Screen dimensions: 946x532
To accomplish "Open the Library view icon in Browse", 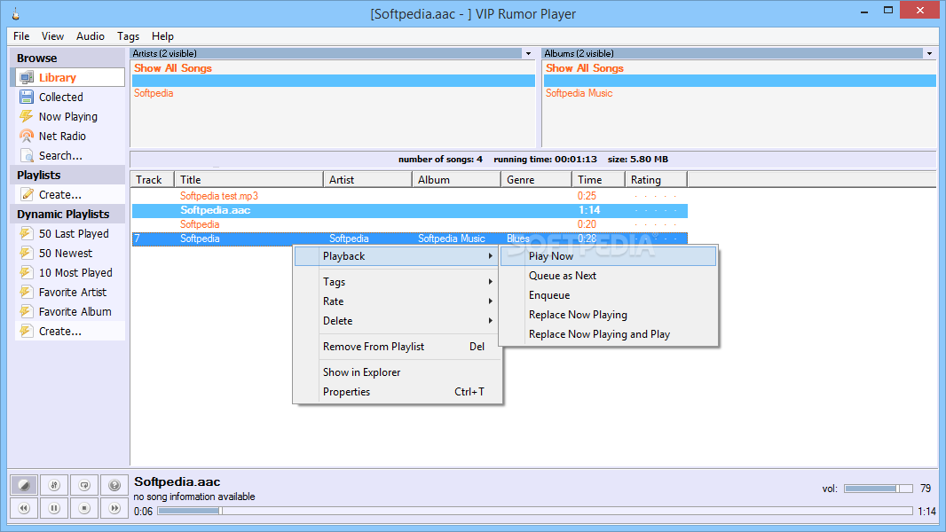I will coord(27,78).
